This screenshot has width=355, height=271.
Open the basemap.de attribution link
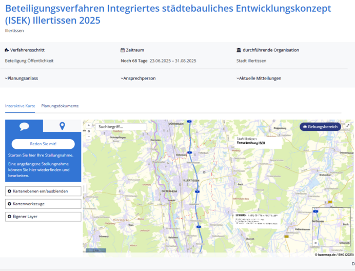(x=326, y=255)
